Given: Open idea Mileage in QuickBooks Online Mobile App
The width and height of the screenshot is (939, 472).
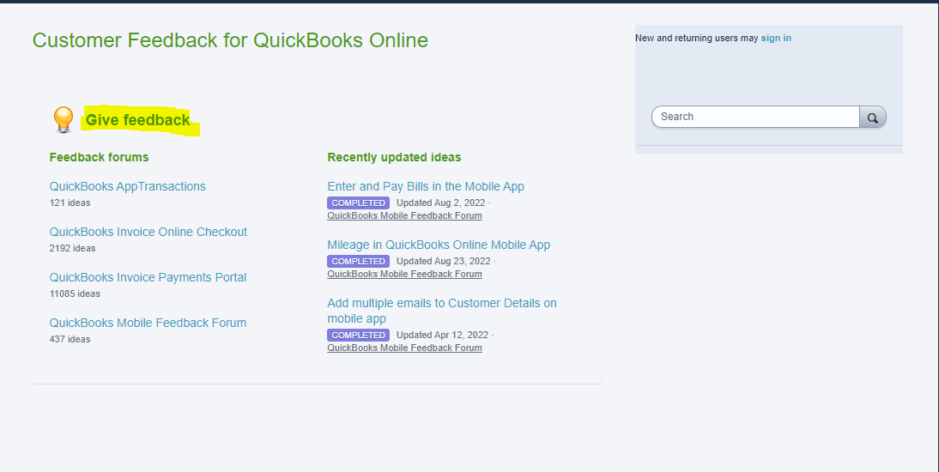Looking at the screenshot, I should (439, 245).
